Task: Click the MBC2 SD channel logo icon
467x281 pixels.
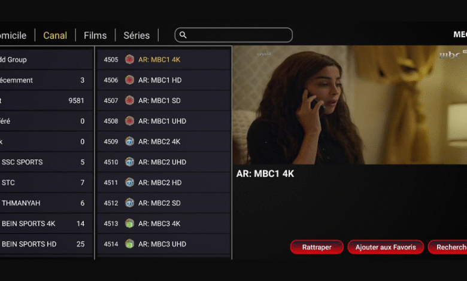Action: coord(129,203)
